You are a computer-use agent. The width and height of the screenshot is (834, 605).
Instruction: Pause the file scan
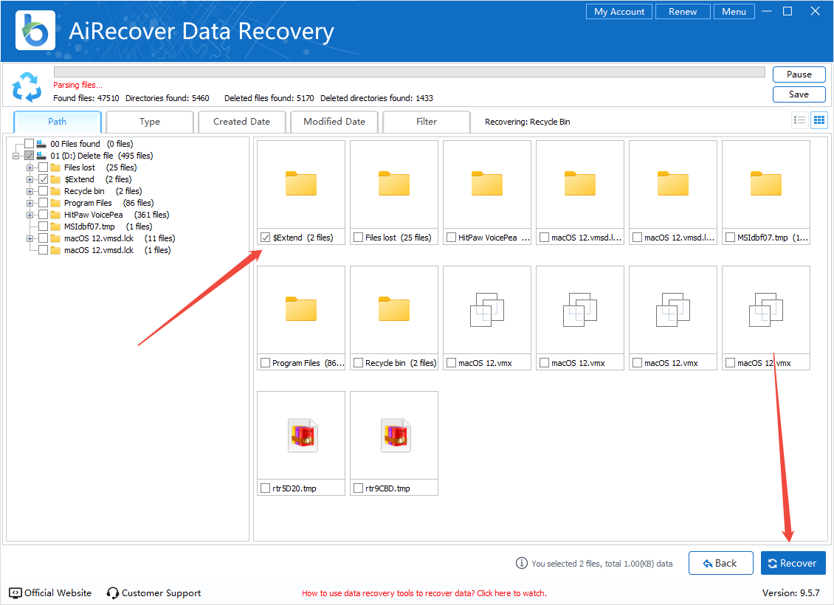pyautogui.click(x=799, y=75)
